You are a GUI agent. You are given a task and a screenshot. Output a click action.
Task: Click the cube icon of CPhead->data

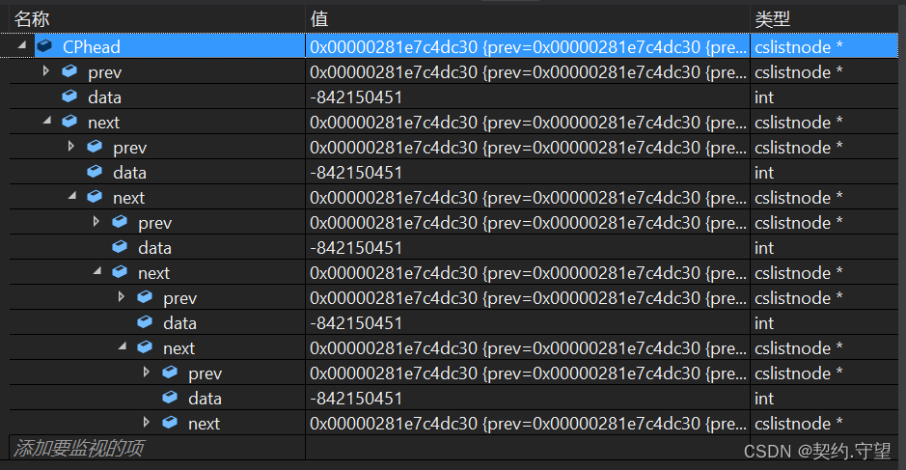pos(69,96)
